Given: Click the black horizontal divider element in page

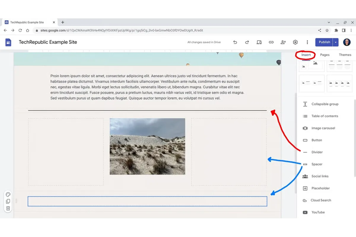Looking at the screenshot, I should point(147,111).
